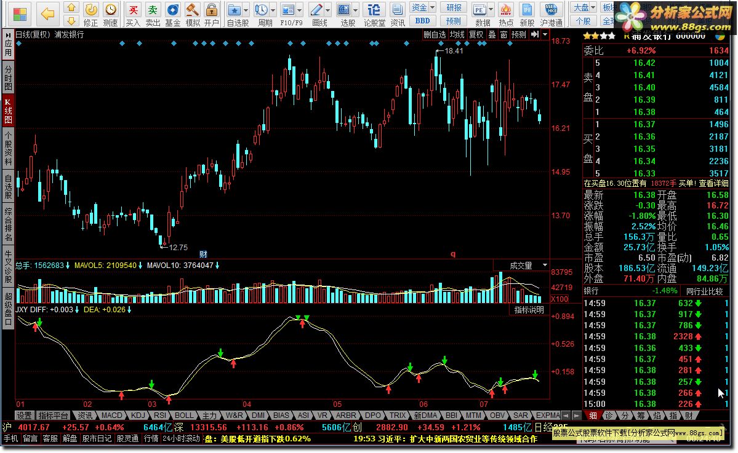The height and width of the screenshot is (453, 738).
Task: Click the yellow back arrow icon
Action: (47, 14)
